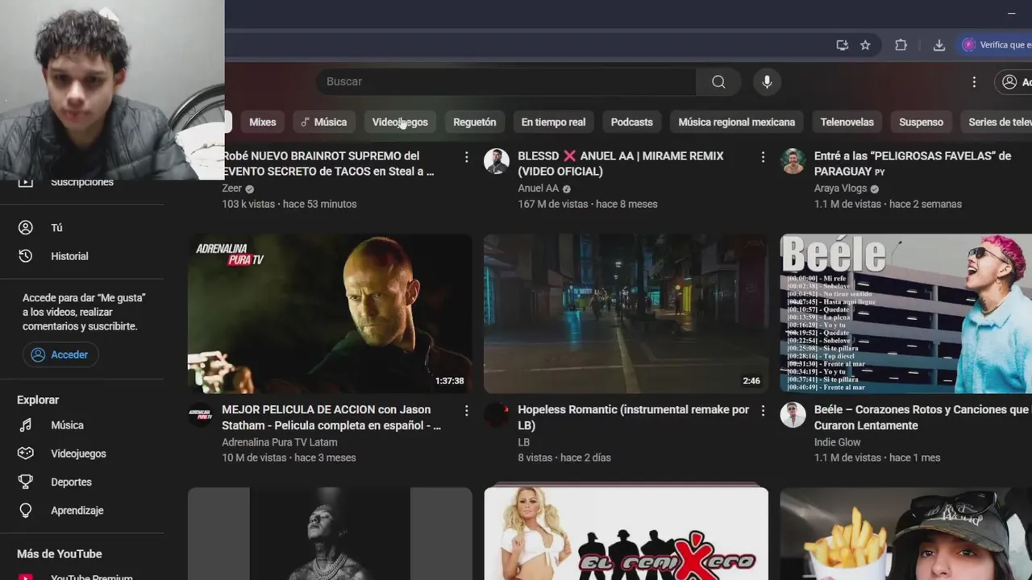The width and height of the screenshot is (1032, 580).
Task: Bookmark page with star icon
Action: (865, 45)
